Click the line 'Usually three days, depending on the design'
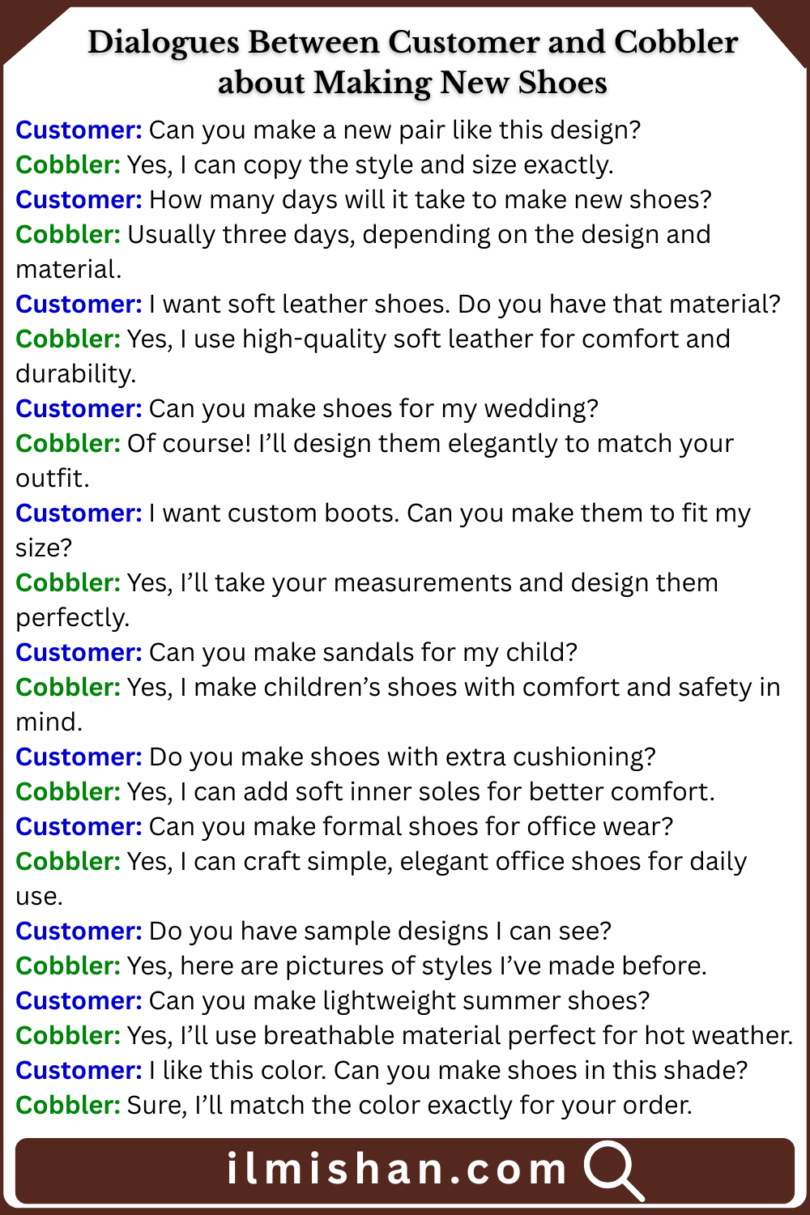810x1215 pixels. (x=419, y=234)
